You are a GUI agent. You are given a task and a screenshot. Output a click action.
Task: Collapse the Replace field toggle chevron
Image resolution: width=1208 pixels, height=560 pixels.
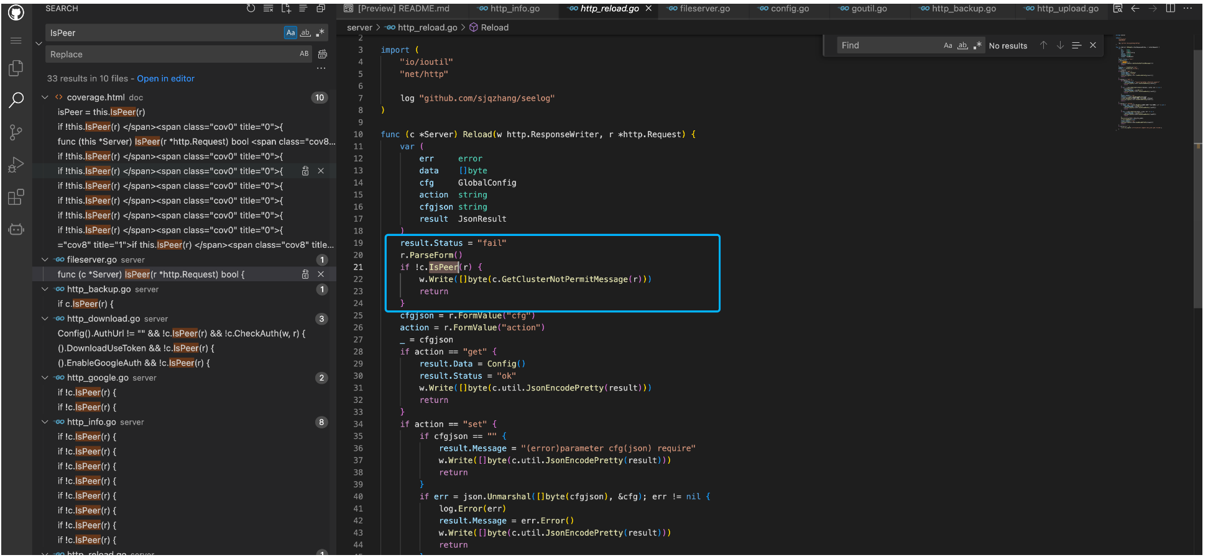pos(39,43)
